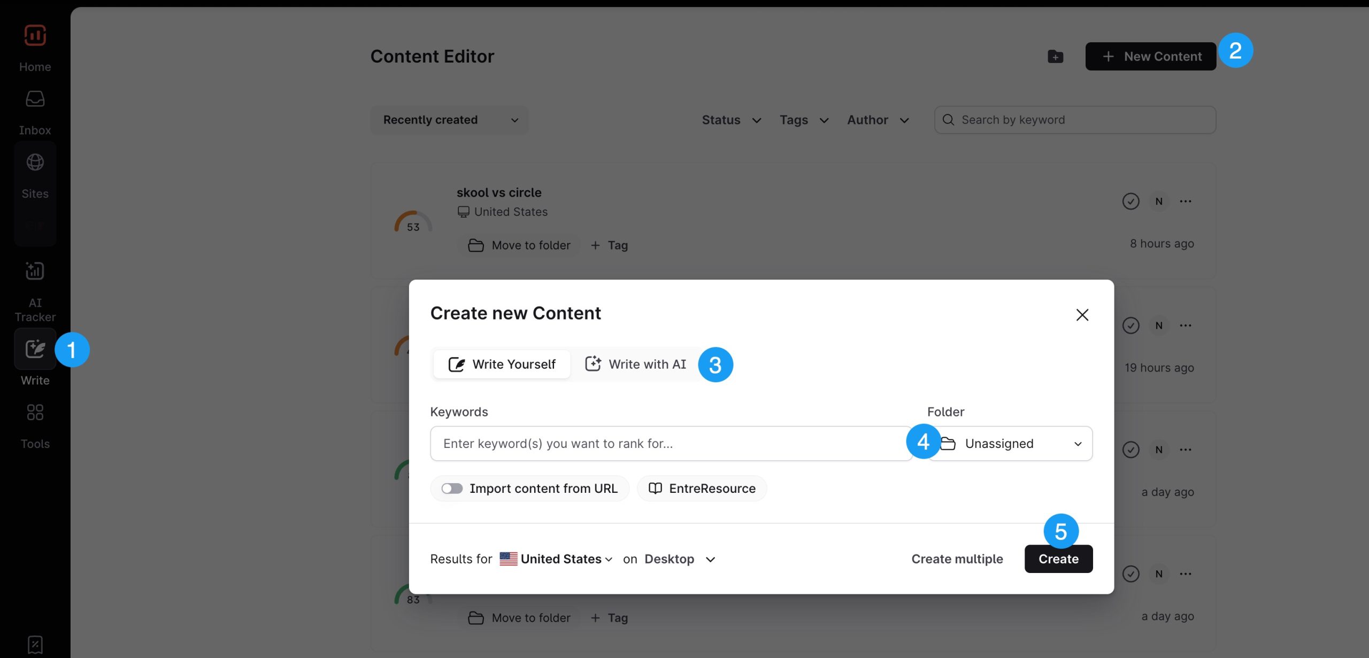Click the status checkmark on skool vs circle row

[x=1130, y=202]
